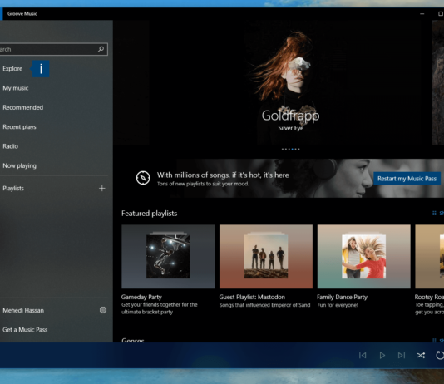
Task: Click Silver Eye album subtitle
Action: point(290,128)
